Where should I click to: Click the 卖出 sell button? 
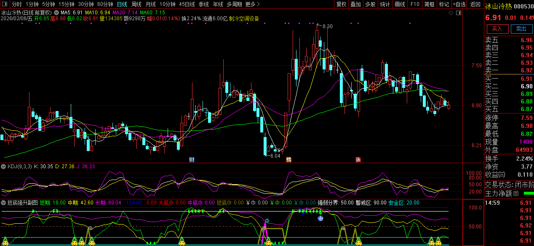[521, 29]
